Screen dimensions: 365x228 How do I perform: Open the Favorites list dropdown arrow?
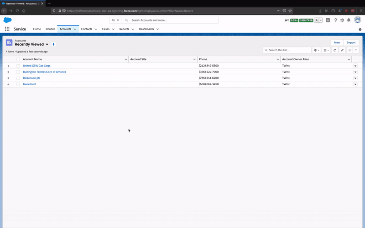click(x=321, y=20)
